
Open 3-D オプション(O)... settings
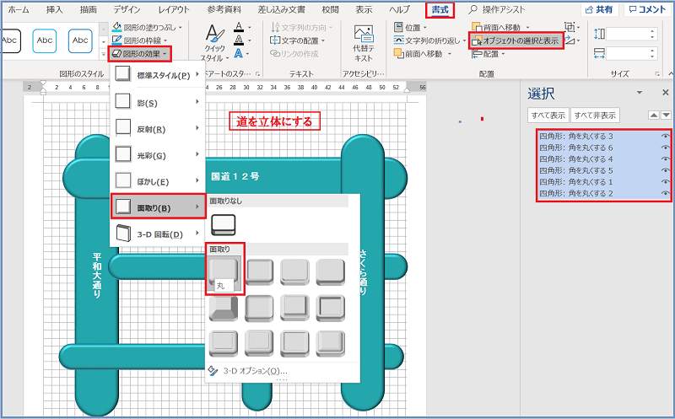point(247,371)
